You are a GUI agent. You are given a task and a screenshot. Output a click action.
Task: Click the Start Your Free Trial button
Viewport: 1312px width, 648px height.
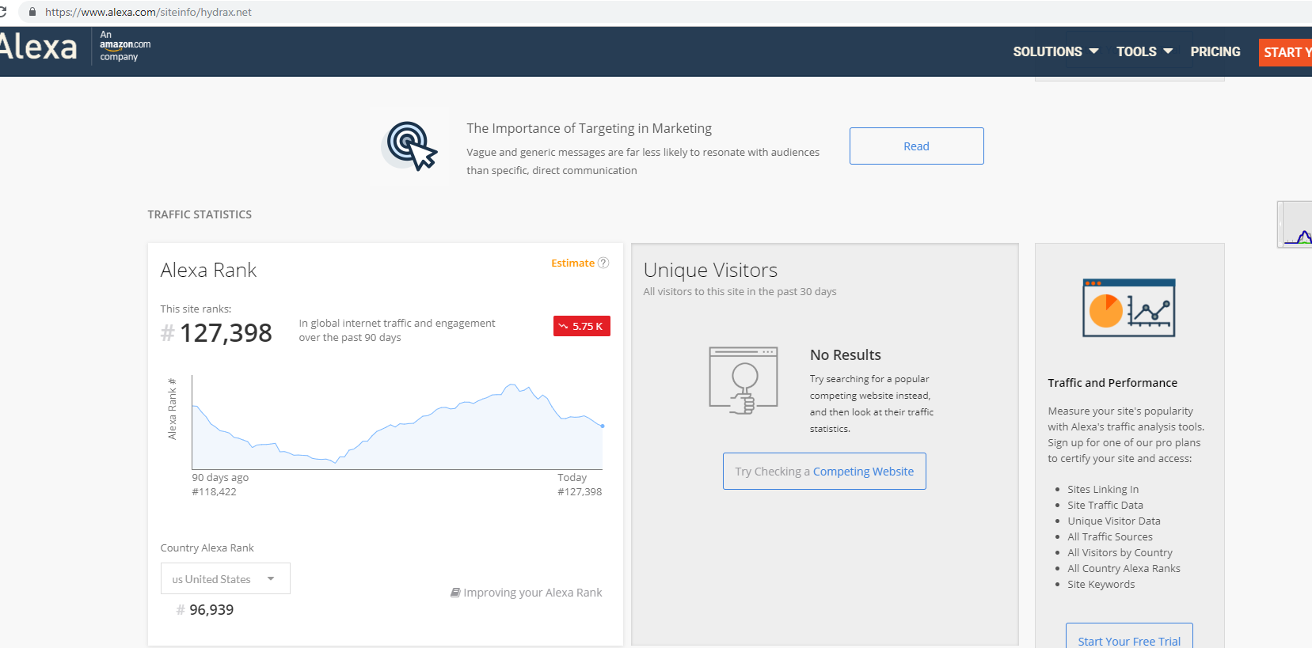click(1128, 639)
